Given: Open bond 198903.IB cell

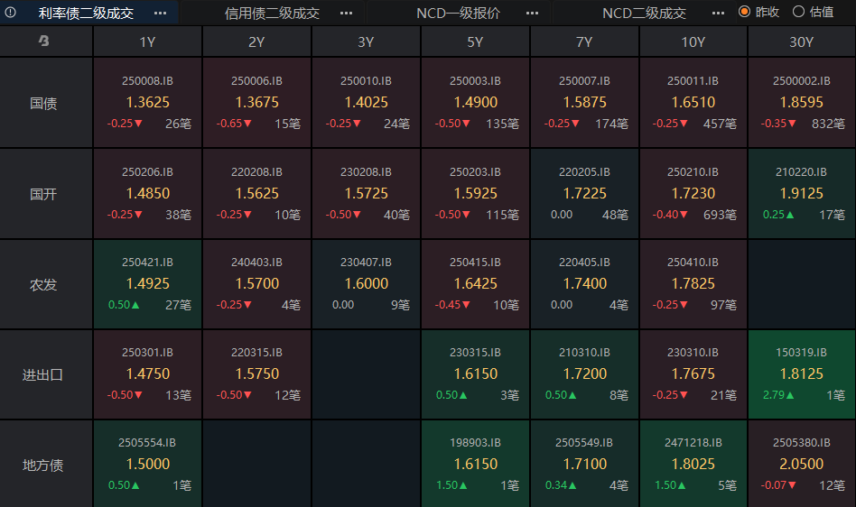Looking at the screenshot, I should point(475,464).
